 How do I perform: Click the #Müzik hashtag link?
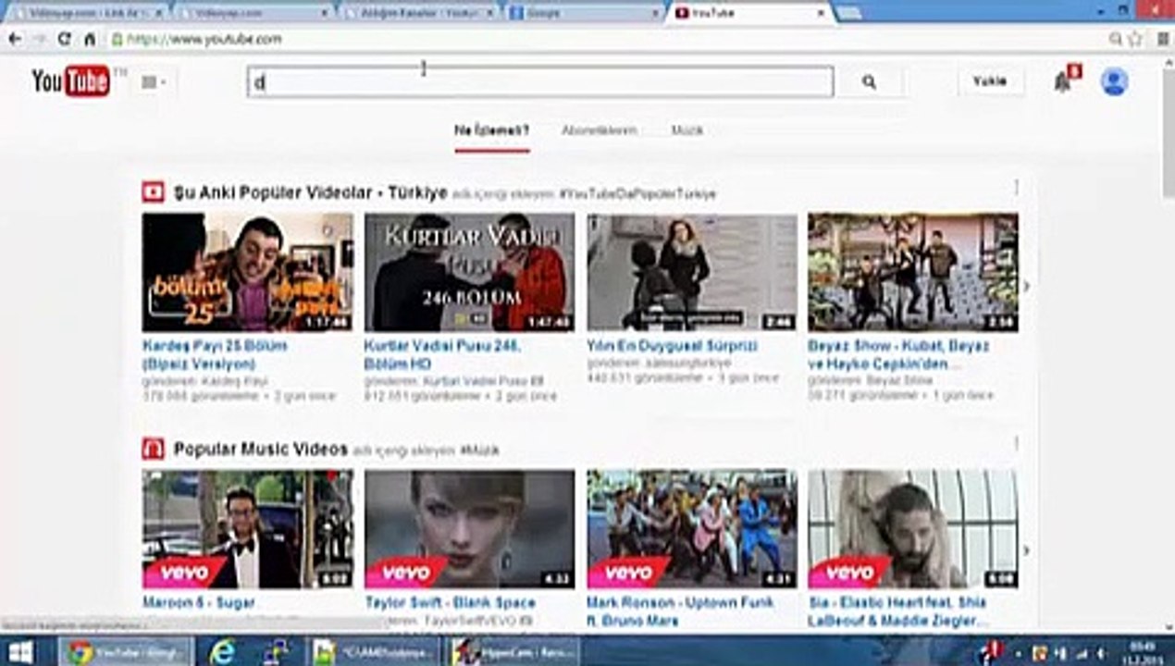(x=479, y=450)
